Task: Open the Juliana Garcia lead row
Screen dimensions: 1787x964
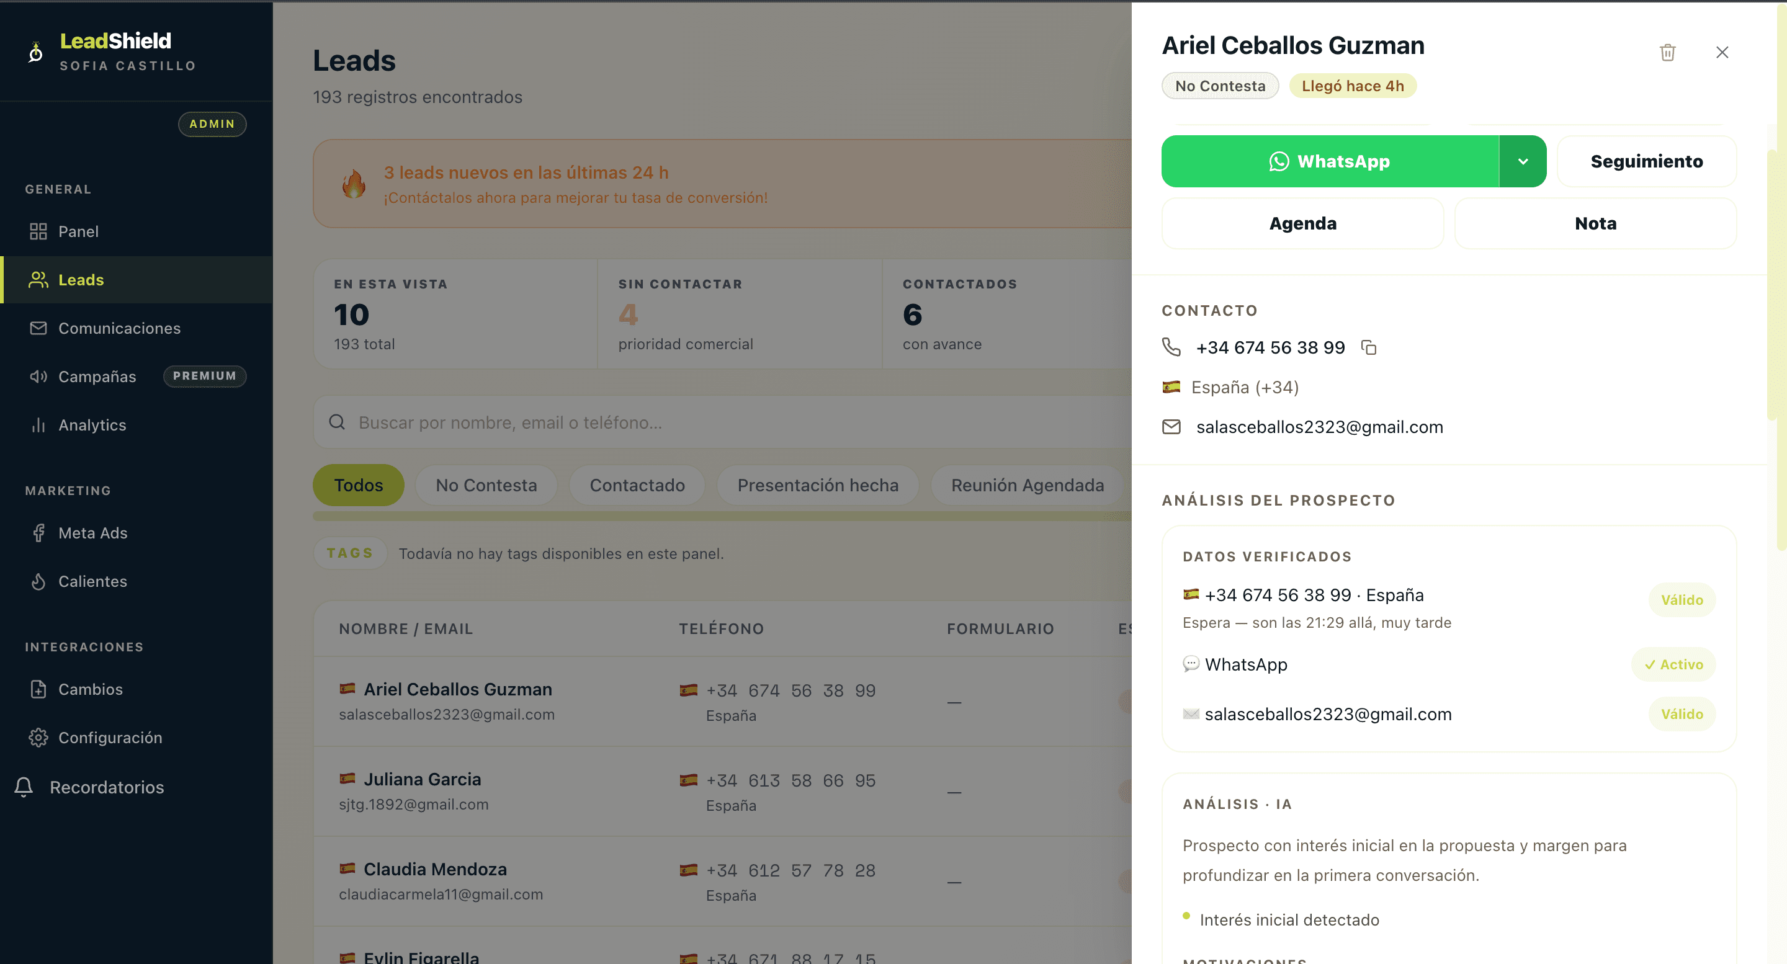Action: click(722, 792)
